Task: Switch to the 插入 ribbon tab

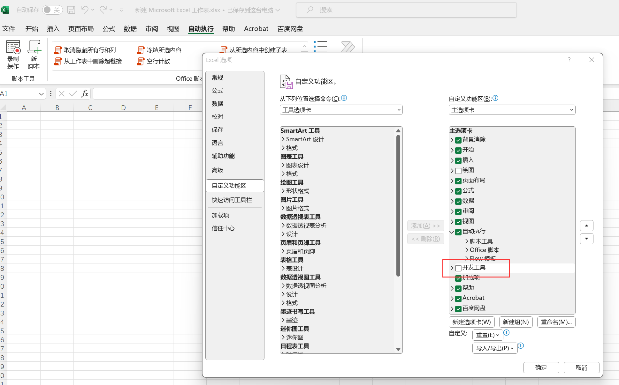Action: pyautogui.click(x=53, y=29)
